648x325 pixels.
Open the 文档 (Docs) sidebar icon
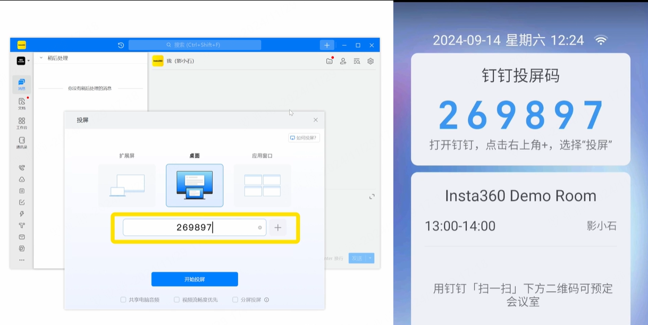(x=22, y=103)
